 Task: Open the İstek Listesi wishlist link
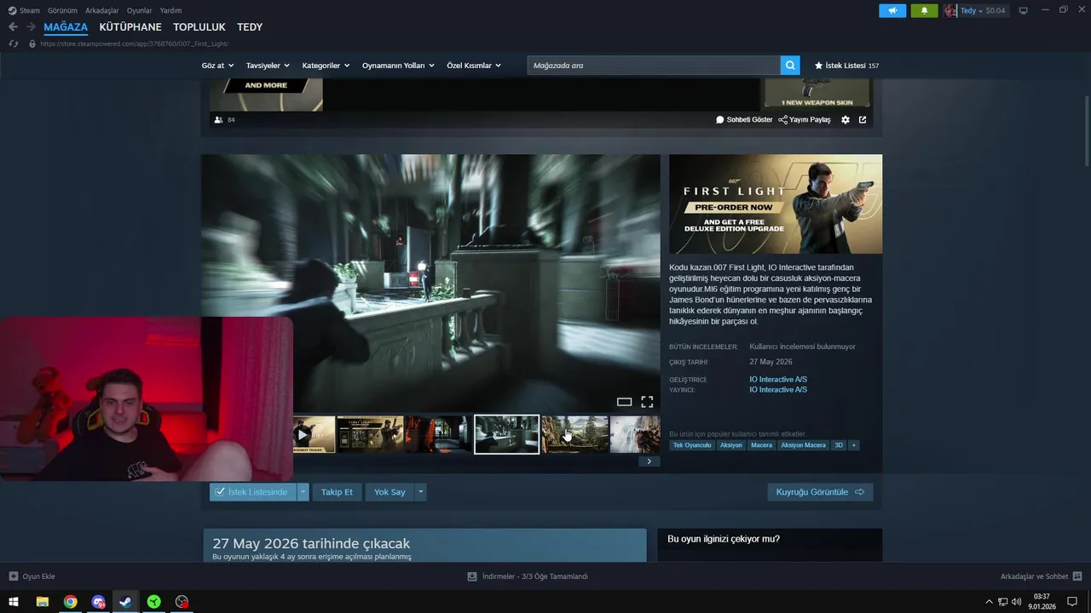[846, 66]
